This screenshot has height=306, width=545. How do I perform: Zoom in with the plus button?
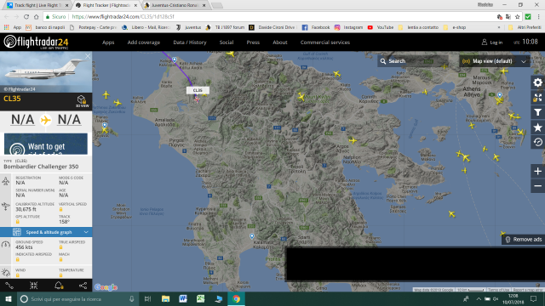pos(537,171)
